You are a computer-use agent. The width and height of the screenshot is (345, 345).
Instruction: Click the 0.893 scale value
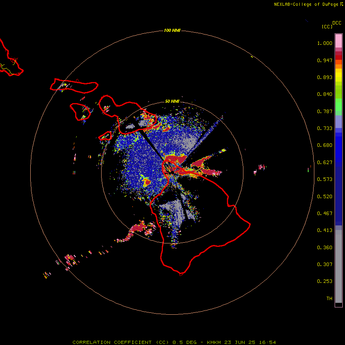[x=325, y=77]
